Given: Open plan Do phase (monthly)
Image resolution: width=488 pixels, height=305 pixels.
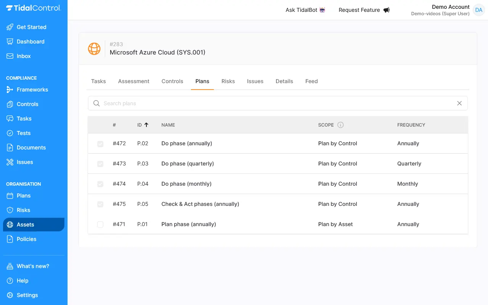Looking at the screenshot, I should pos(186,184).
